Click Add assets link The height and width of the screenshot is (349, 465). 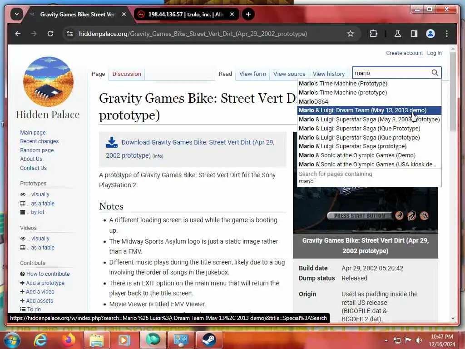click(x=40, y=301)
